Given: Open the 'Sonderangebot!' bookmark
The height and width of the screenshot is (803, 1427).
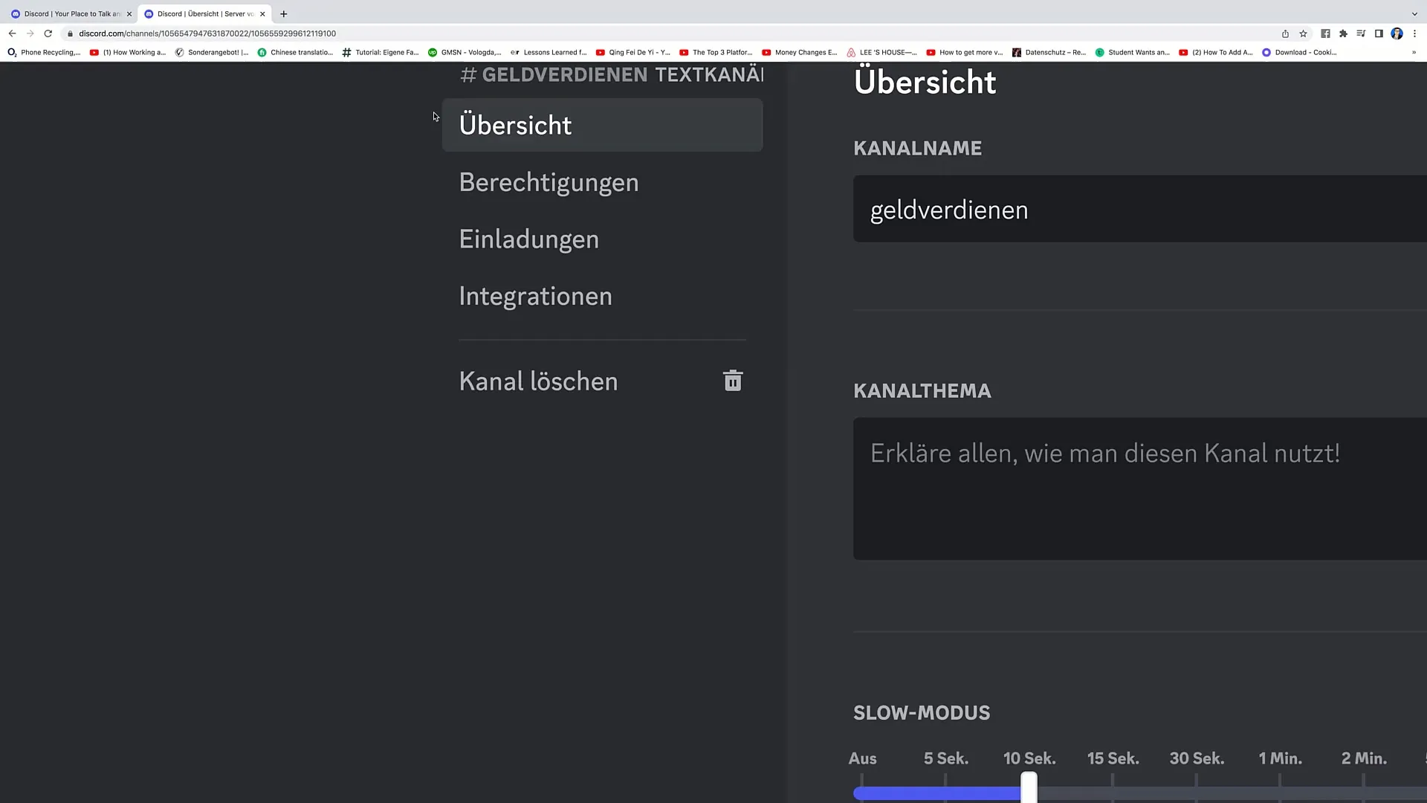Looking at the screenshot, I should point(212,52).
